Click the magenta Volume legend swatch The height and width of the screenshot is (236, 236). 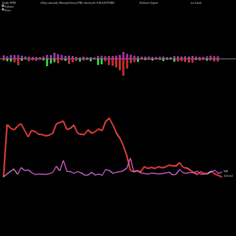pyautogui.click(x=3, y=6)
